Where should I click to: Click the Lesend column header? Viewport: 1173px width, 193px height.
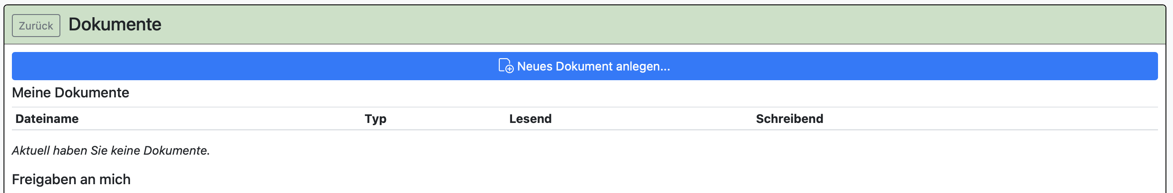coord(530,119)
